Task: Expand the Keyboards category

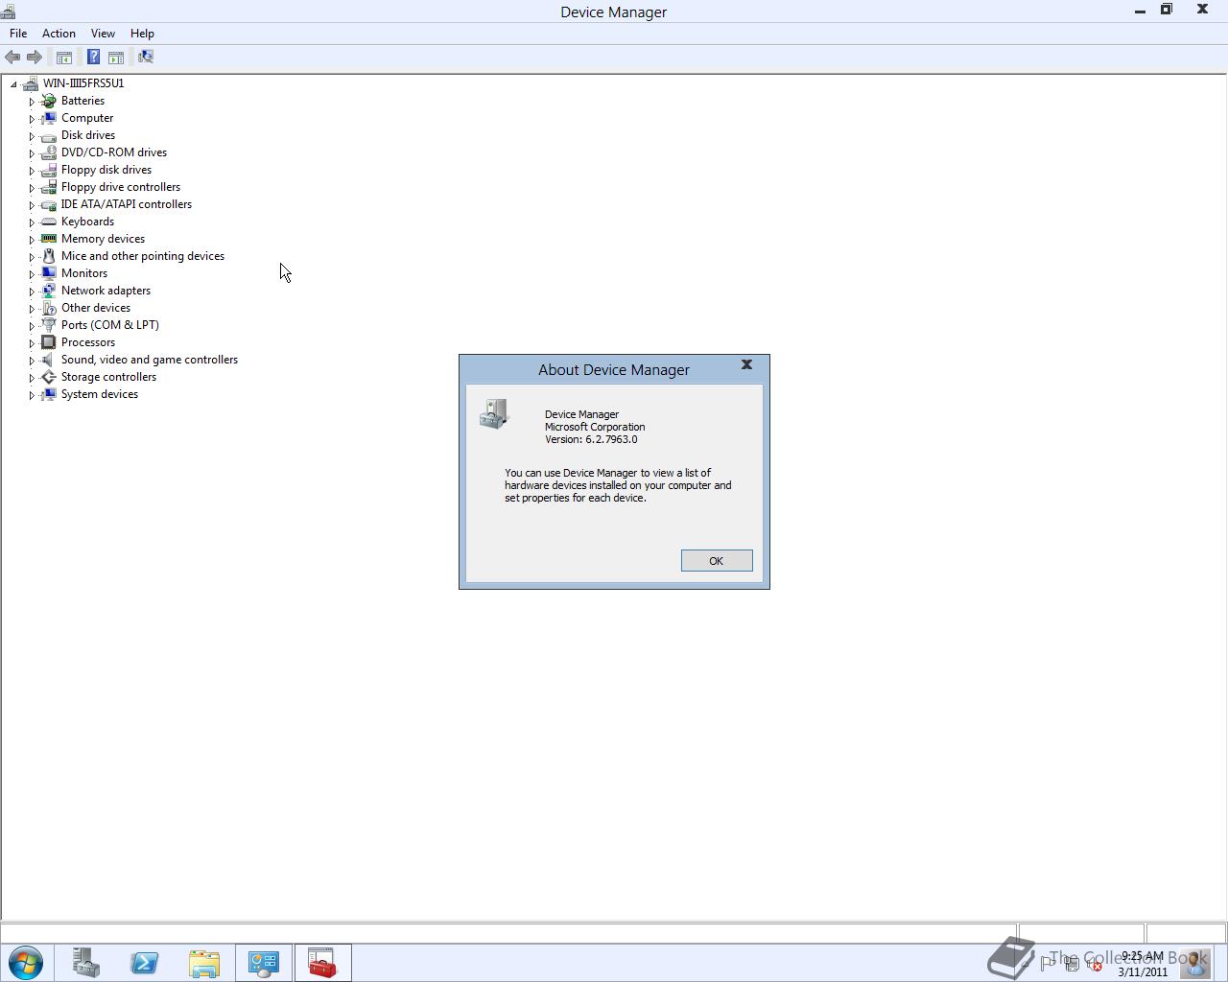Action: tap(32, 222)
